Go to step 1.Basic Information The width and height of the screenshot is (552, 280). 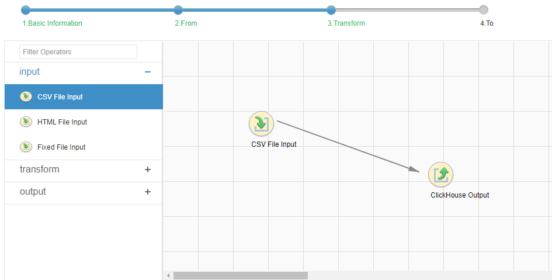52,23
